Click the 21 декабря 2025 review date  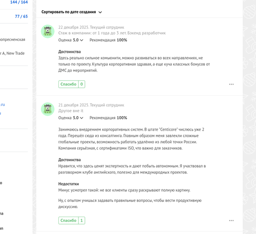(73, 105)
